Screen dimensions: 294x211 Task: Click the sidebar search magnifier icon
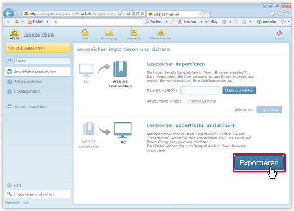pos(10,60)
